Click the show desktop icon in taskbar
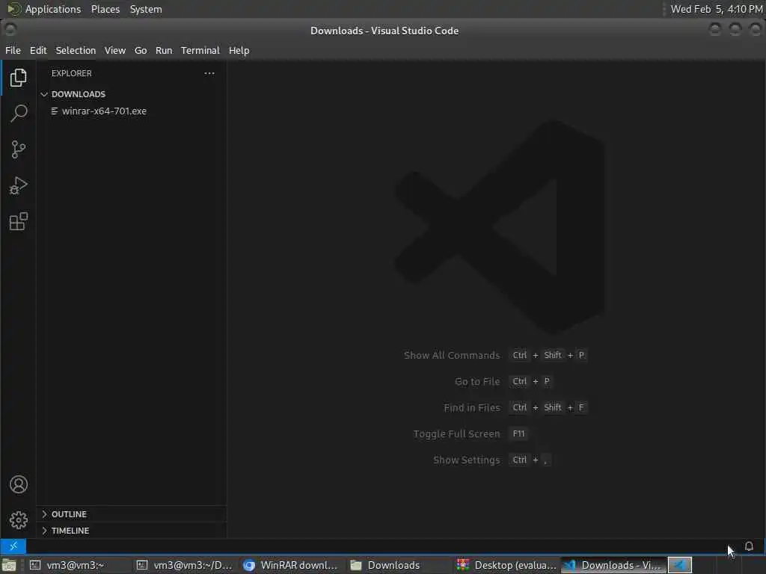Viewport: 766px width, 574px height. click(x=9, y=566)
